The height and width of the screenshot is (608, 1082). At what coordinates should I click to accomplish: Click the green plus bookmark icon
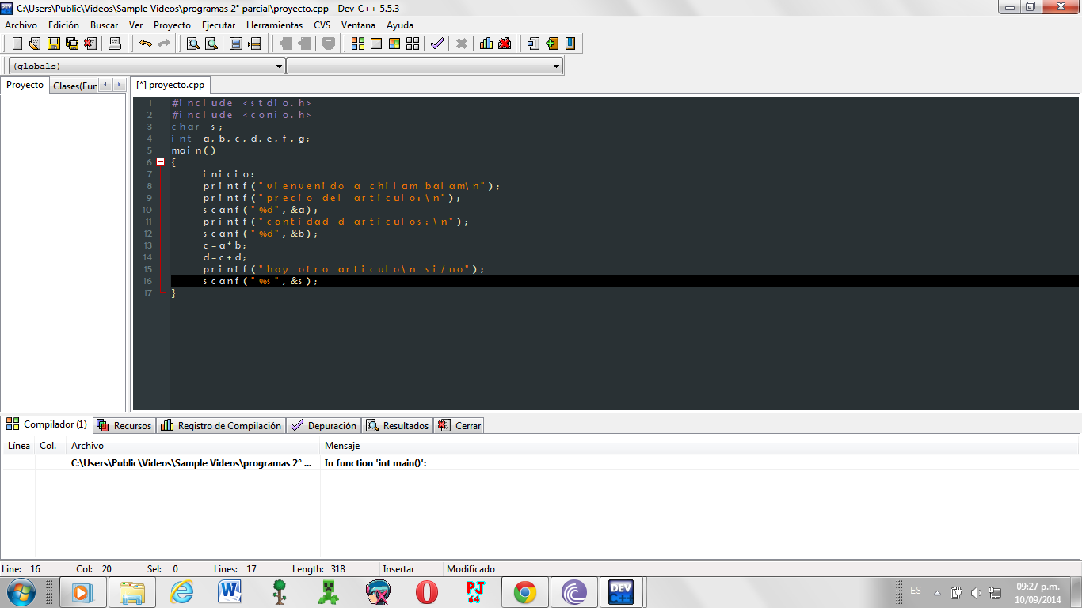coord(552,44)
